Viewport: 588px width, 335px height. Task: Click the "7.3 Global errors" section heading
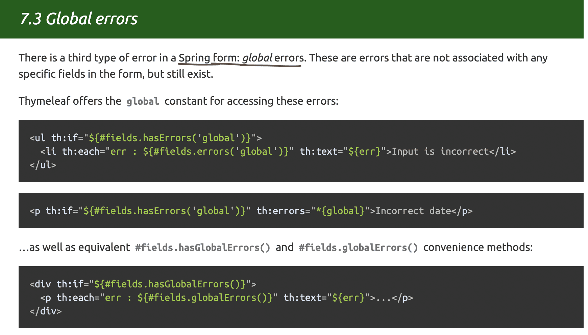pyautogui.click(x=79, y=19)
